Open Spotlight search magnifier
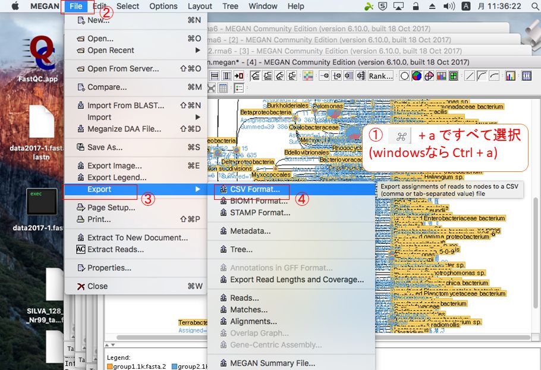The height and width of the screenshot is (370, 541). (x=536, y=6)
